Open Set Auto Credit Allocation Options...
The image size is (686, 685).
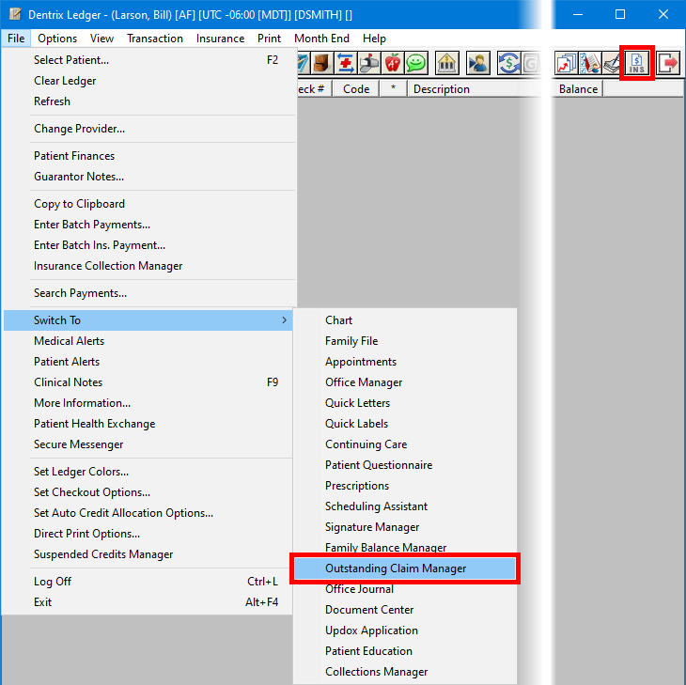click(x=148, y=513)
